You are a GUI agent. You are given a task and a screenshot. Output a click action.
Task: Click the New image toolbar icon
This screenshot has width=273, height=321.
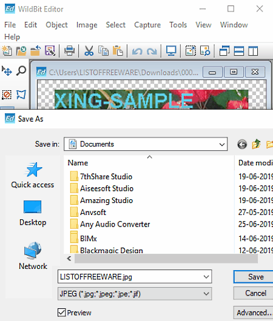coord(7,51)
